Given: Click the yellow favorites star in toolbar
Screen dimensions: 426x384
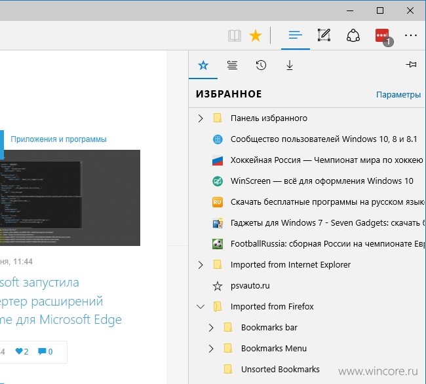Looking at the screenshot, I should (x=256, y=35).
